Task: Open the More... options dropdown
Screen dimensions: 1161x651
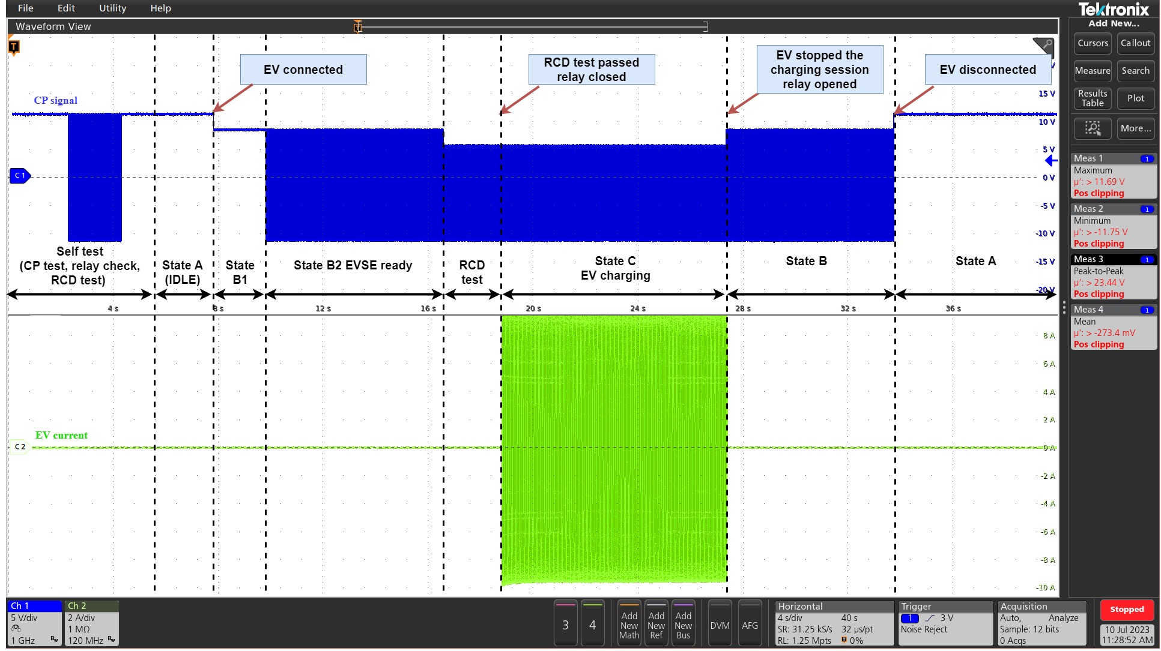Action: coord(1135,128)
